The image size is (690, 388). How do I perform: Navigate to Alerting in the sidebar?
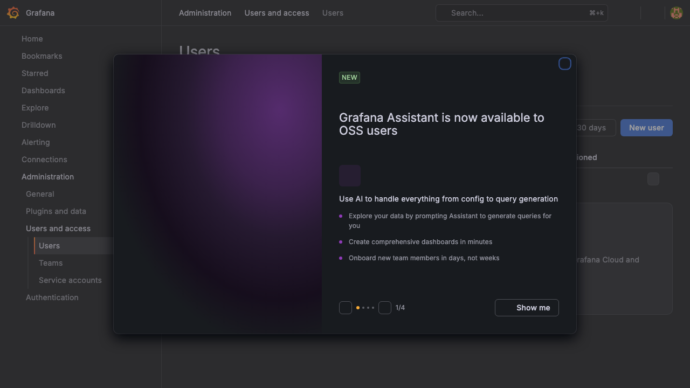coord(36,142)
